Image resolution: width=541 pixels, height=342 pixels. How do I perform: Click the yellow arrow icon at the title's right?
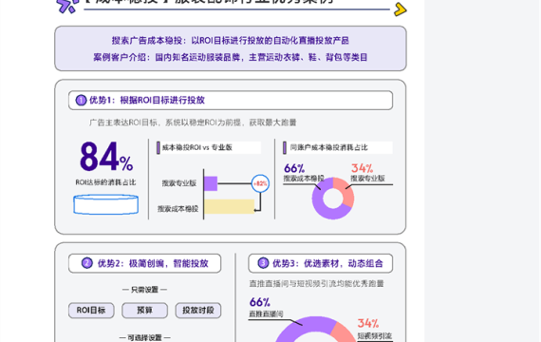point(401,9)
